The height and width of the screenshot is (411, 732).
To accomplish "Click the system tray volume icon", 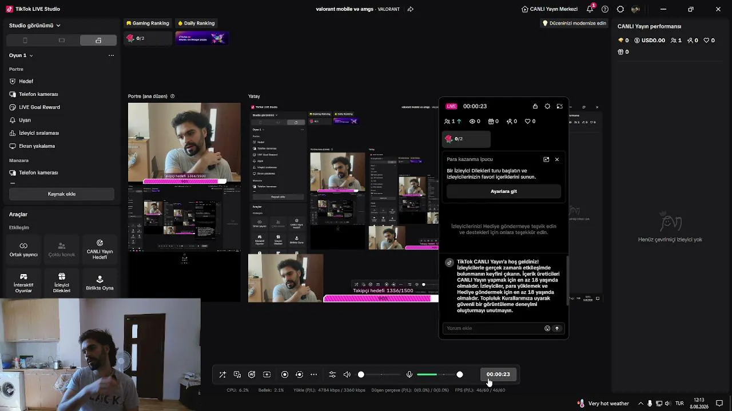I will click(x=667, y=404).
